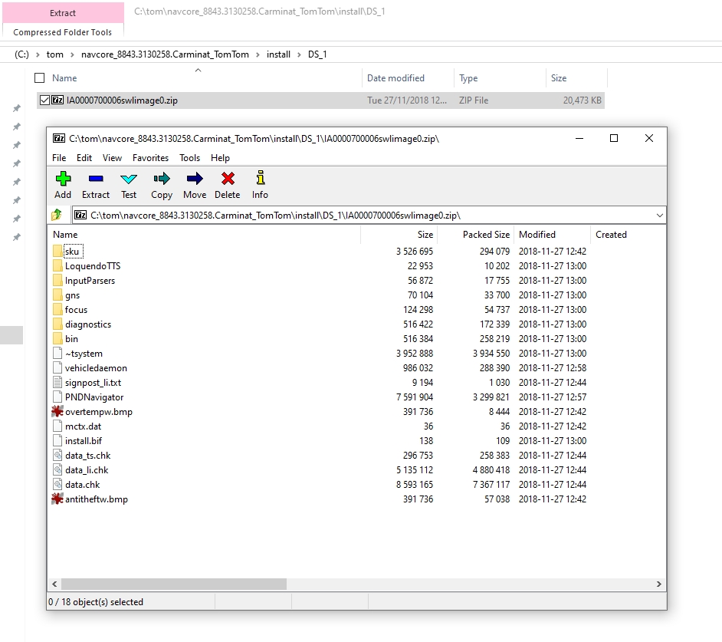Click the data.chk file icon

point(57,485)
